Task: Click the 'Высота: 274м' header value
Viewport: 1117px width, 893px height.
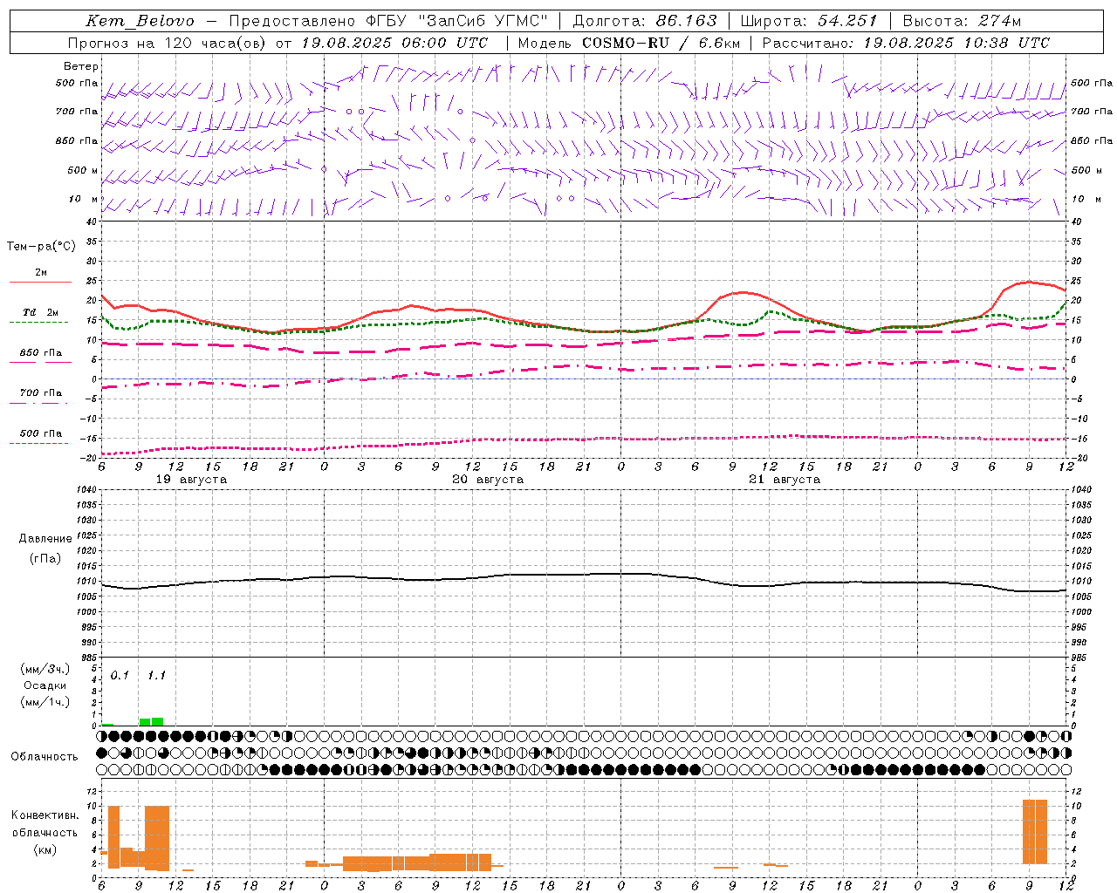Action: click(962, 21)
